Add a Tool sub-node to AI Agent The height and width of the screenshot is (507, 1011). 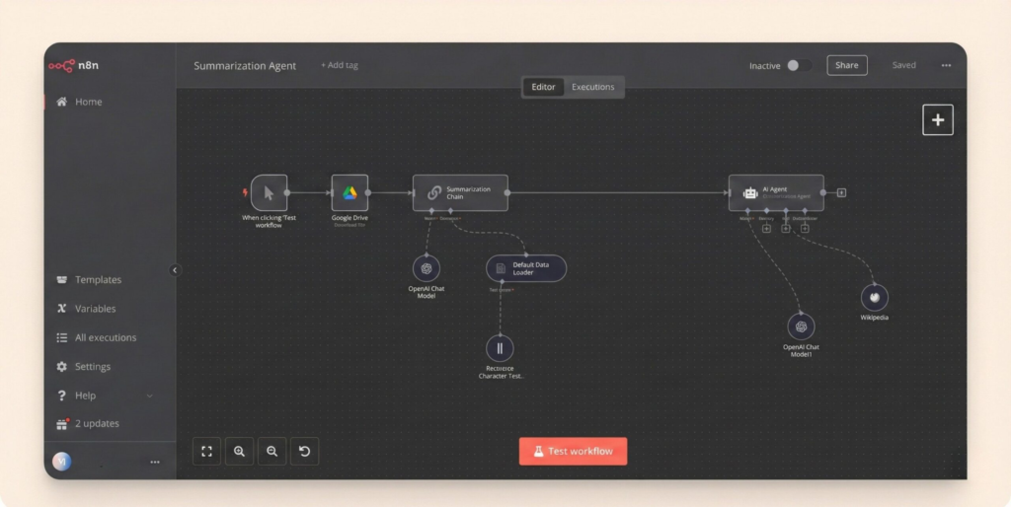tap(785, 229)
